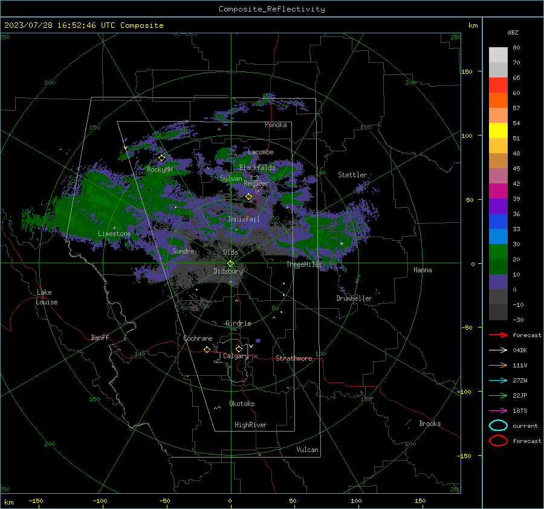Viewport: 544px width, 509px height.
Task: Click the white 04DK arrow icon
Action: pyautogui.click(x=498, y=350)
